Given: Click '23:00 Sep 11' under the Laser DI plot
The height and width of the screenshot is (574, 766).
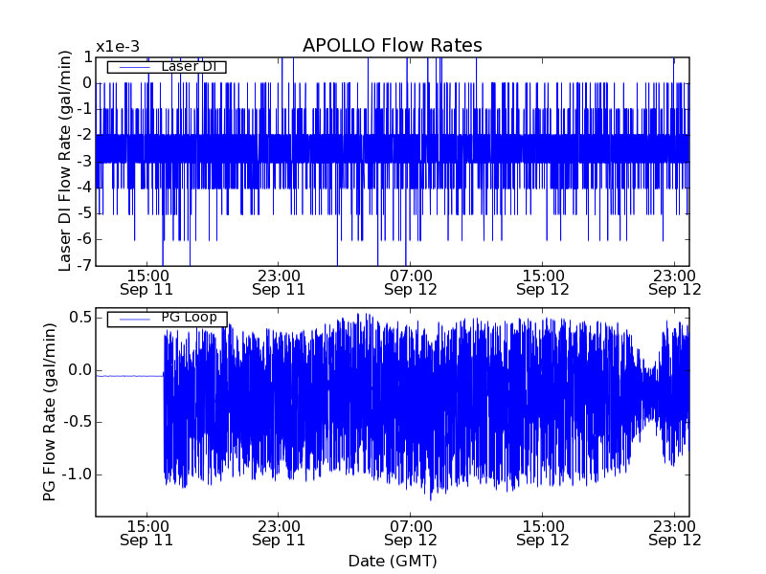Looking at the screenshot, I should pos(279,282).
